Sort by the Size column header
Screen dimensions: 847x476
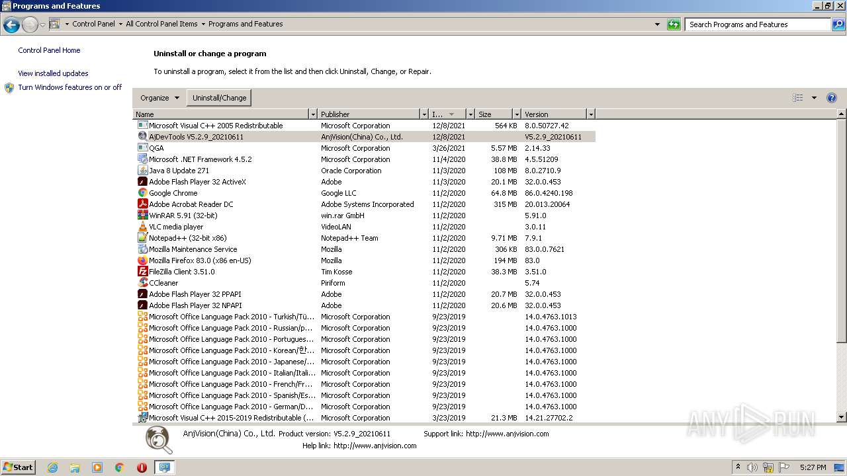pyautogui.click(x=494, y=114)
